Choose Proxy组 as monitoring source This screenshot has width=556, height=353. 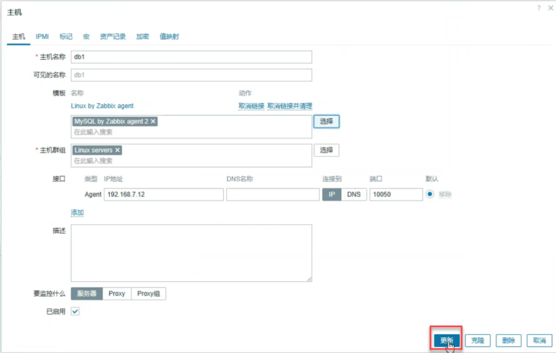pos(148,294)
